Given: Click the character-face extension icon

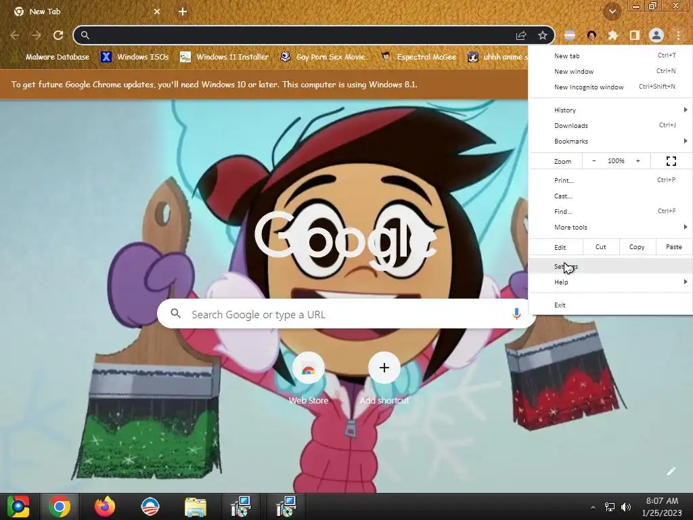Looking at the screenshot, I should pyautogui.click(x=591, y=35).
